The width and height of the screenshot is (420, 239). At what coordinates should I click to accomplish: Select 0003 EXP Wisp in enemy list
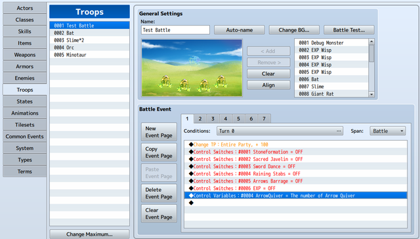331,57
